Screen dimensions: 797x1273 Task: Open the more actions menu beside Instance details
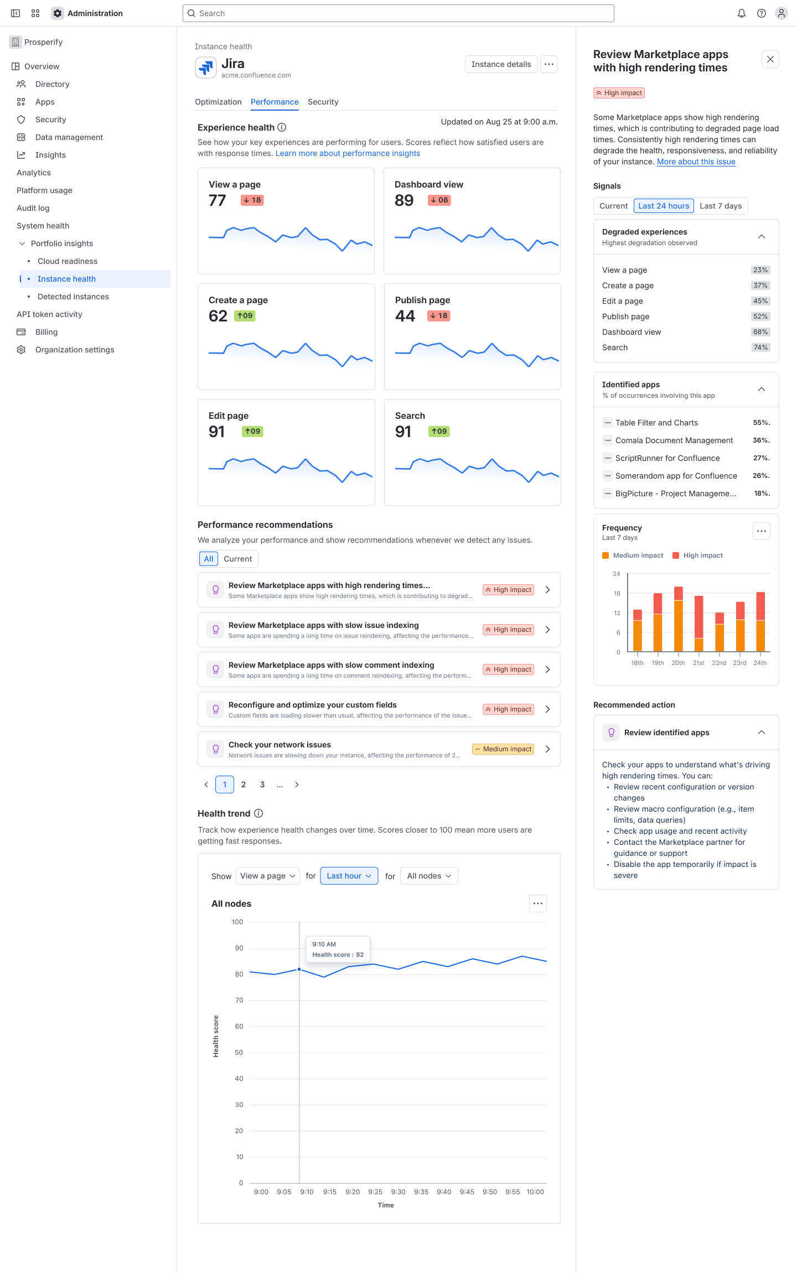tap(549, 64)
